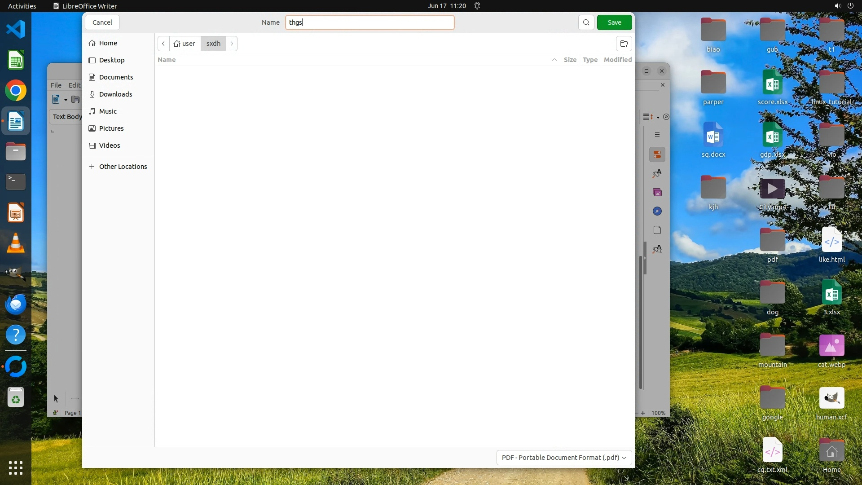Click the document vertical scrollbar
Viewport: 862px width, 485px height.
[x=641, y=322]
